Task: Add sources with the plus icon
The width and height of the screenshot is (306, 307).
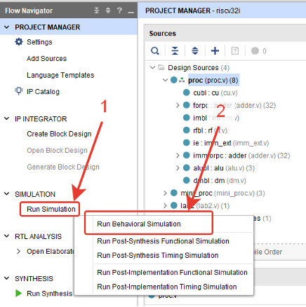Action: (x=215, y=50)
